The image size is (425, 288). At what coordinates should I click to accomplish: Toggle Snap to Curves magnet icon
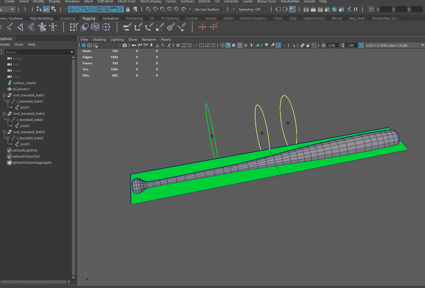click(156, 9)
